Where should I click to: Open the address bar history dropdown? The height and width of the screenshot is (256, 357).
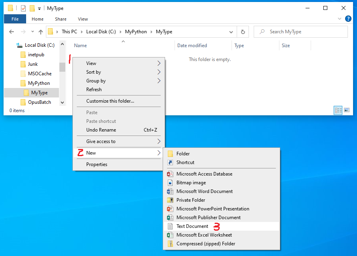(x=231, y=32)
